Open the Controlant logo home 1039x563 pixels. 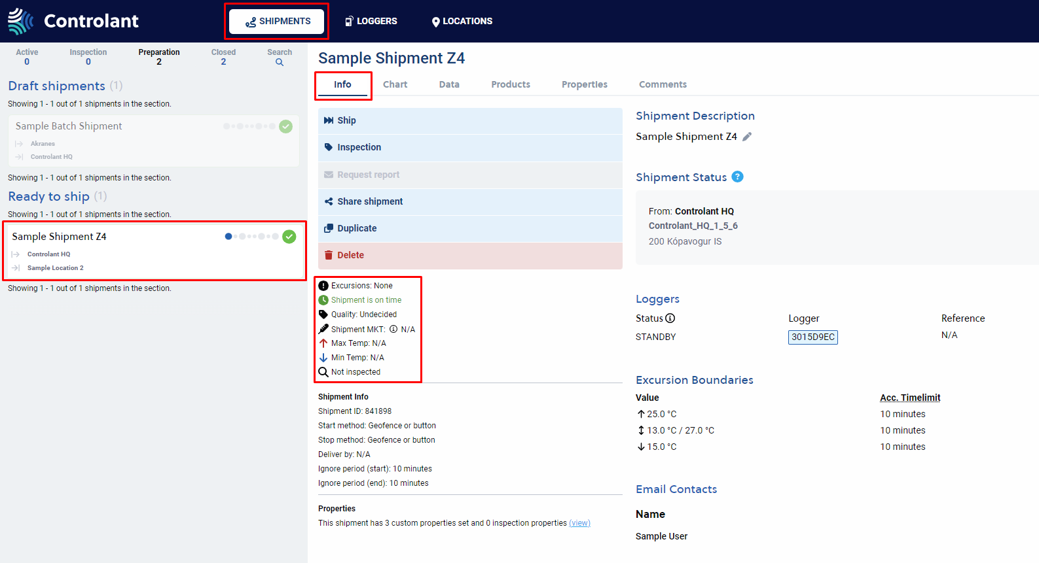[73, 21]
